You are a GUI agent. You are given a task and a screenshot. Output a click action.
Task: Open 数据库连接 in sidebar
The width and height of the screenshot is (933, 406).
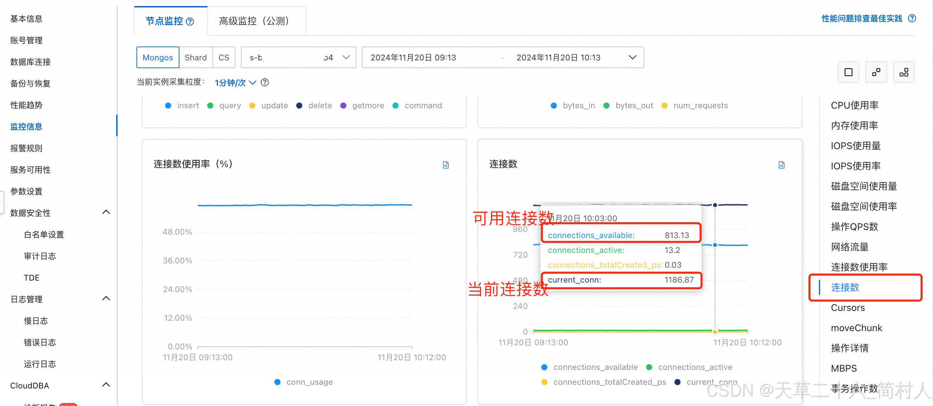30,62
